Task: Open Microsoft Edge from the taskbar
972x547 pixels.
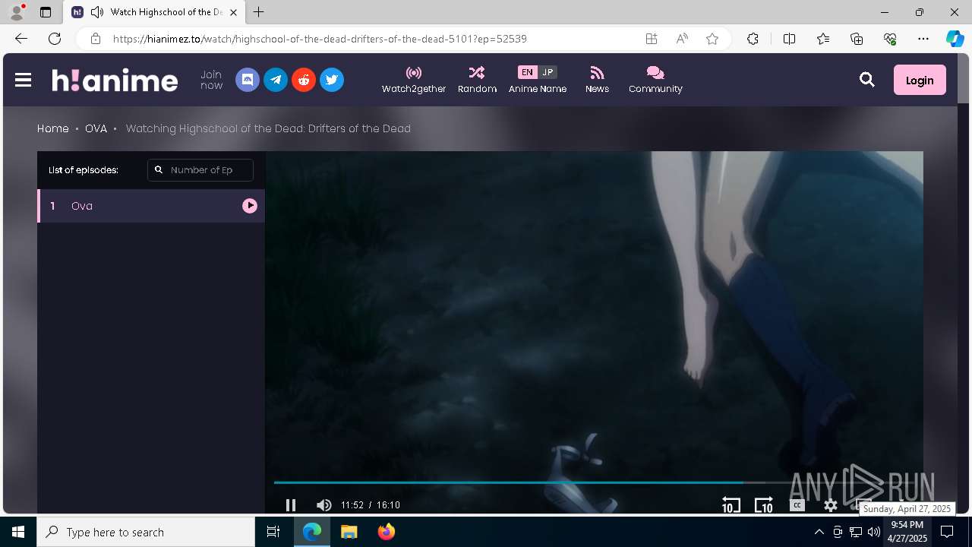Action: click(x=312, y=532)
